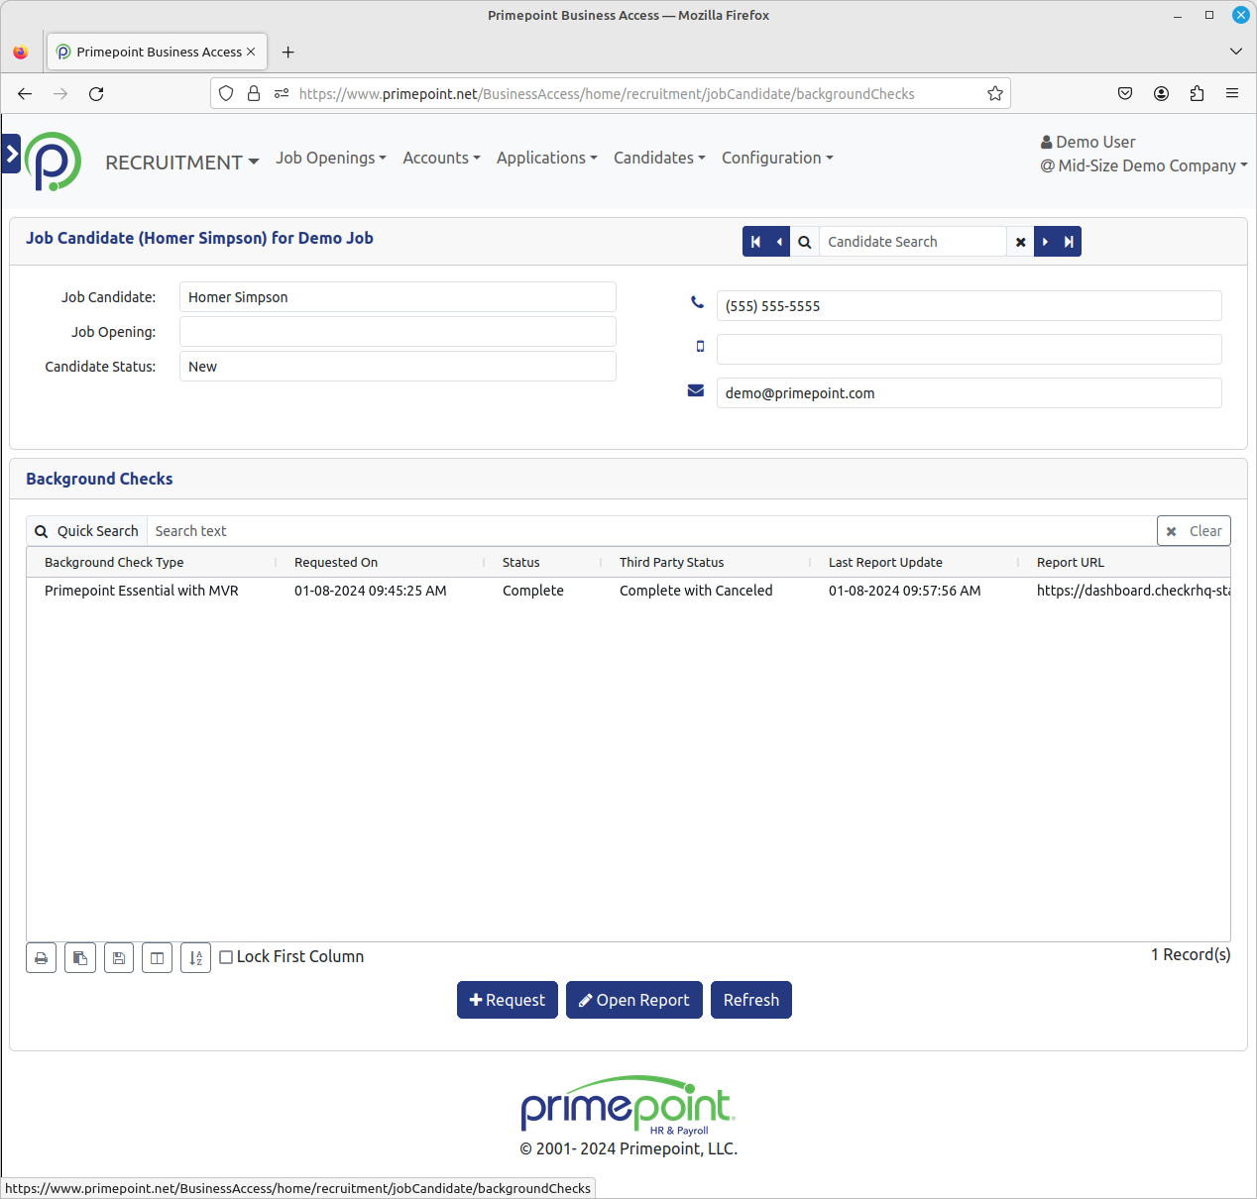The width and height of the screenshot is (1257, 1199).
Task: Open the RECRUITMENT module dropdown
Action: (181, 163)
